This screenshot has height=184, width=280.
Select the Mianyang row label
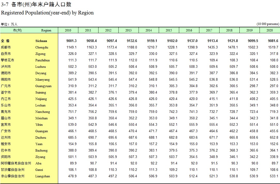(x=42, y=80)
